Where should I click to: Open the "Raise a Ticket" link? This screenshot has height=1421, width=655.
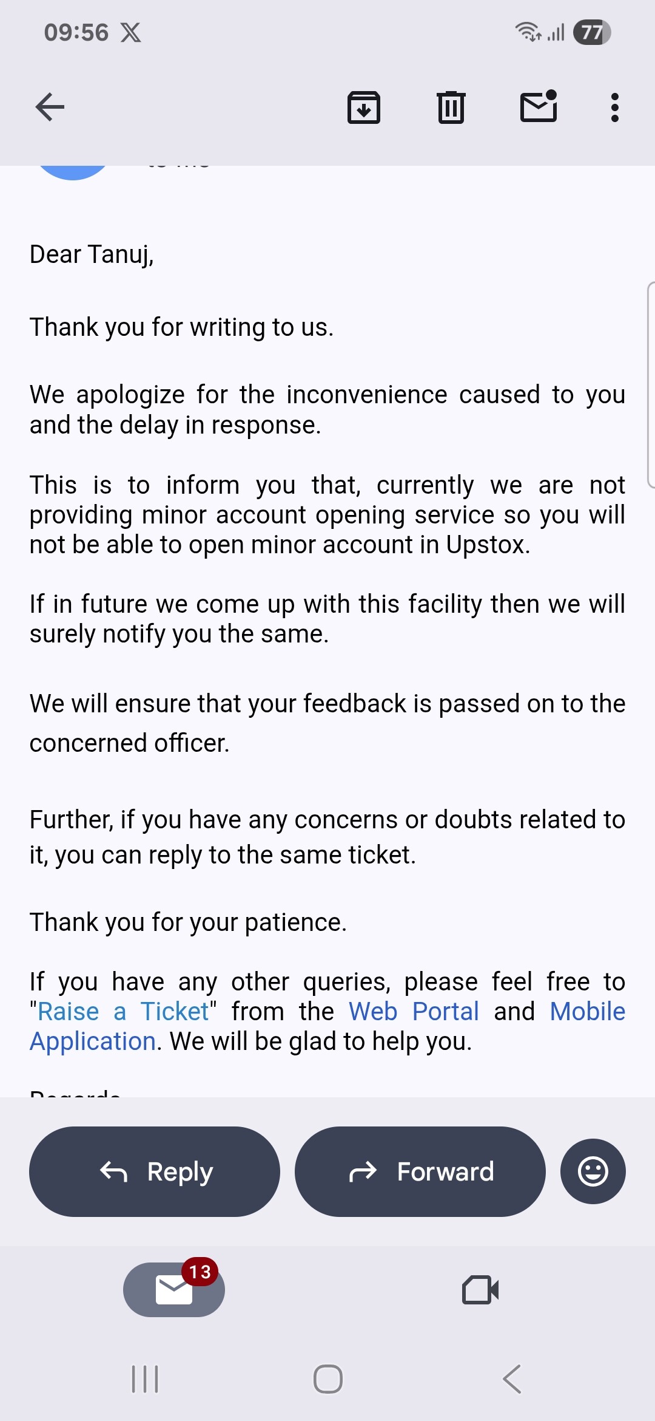(123, 1012)
